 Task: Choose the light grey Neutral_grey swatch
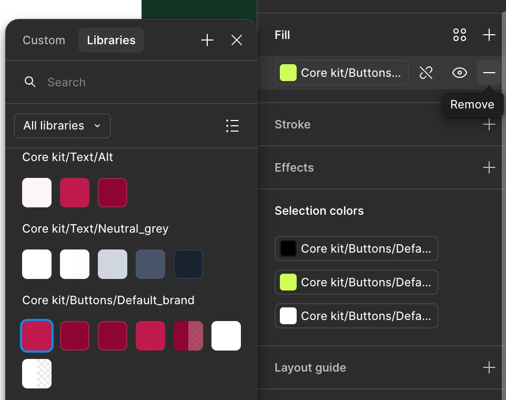coord(113,264)
